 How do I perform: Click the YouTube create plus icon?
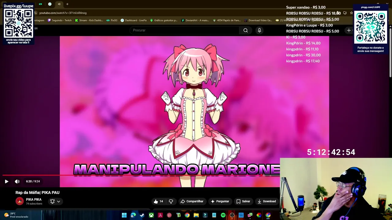pyautogui.click(x=349, y=30)
